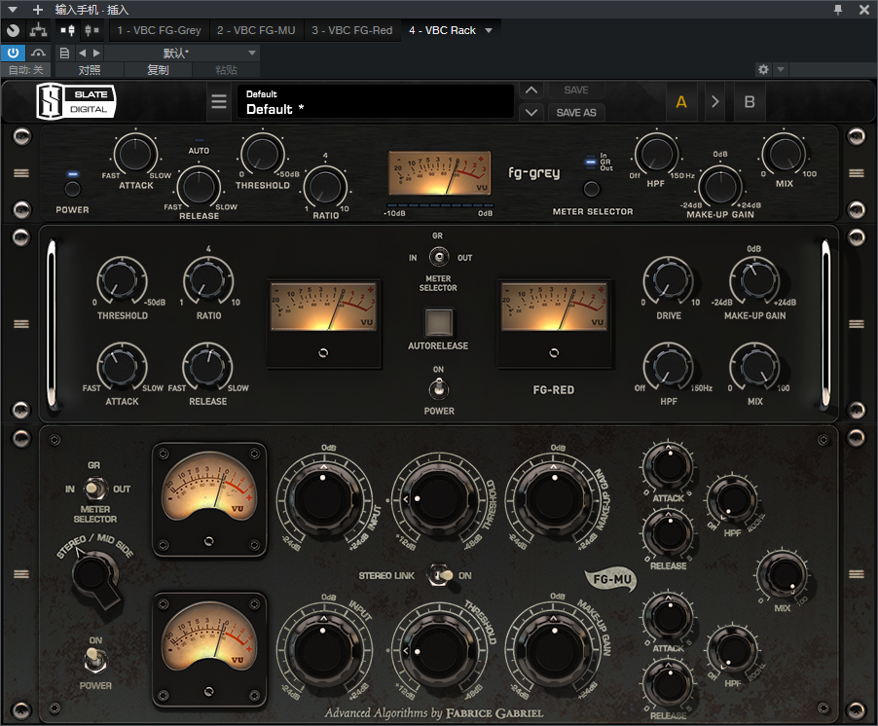Click the plugin bypass power icon
The width and height of the screenshot is (878, 726).
pyautogui.click(x=13, y=53)
